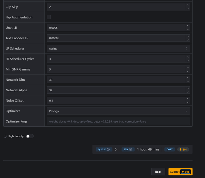The image size is (205, 178).
Task: Increase Text Encoder LR with the up arrow
Action: (x=188, y=36)
